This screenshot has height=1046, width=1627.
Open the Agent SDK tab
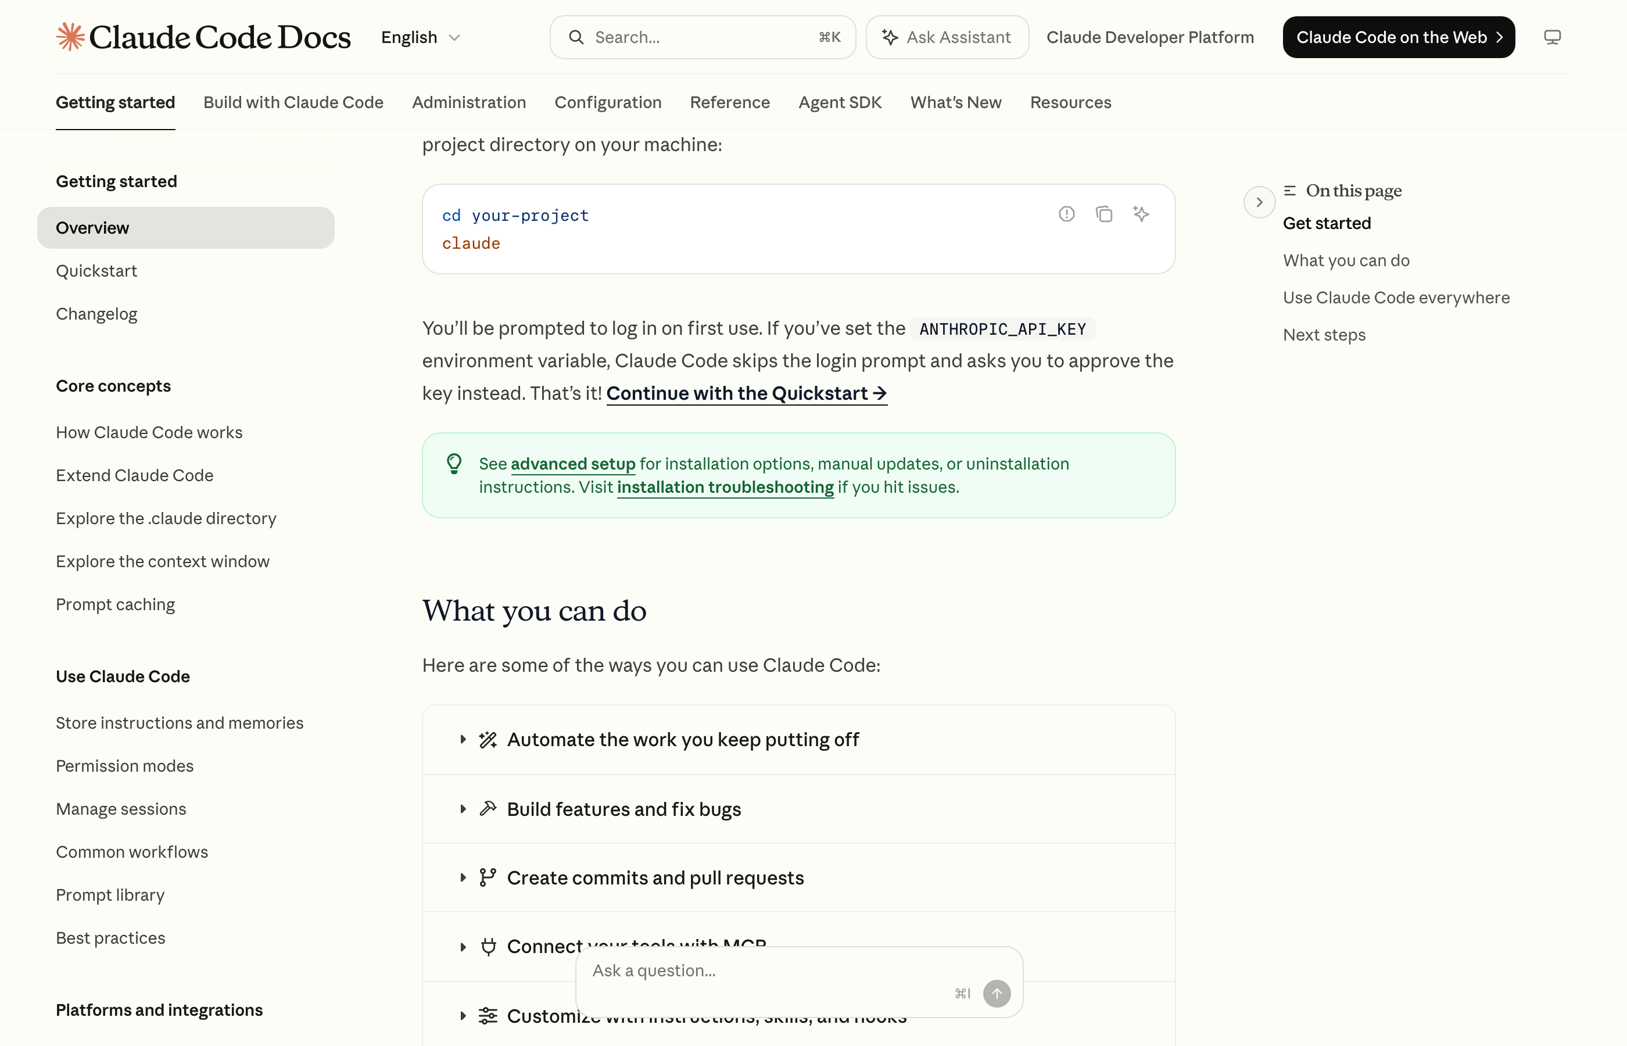(839, 102)
